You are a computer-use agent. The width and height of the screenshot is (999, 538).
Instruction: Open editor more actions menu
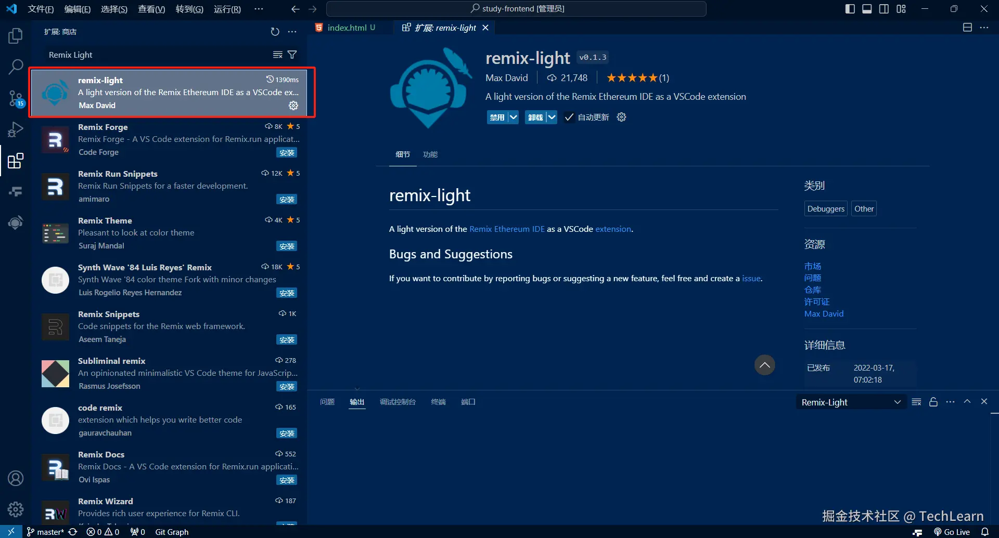coord(984,28)
